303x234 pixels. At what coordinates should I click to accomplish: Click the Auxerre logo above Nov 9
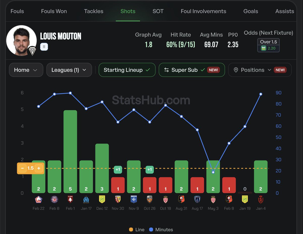coord(134,200)
